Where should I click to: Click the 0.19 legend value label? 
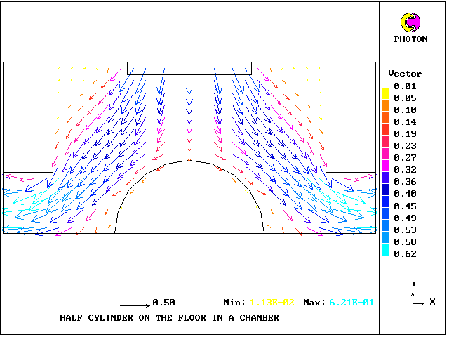coord(405,133)
